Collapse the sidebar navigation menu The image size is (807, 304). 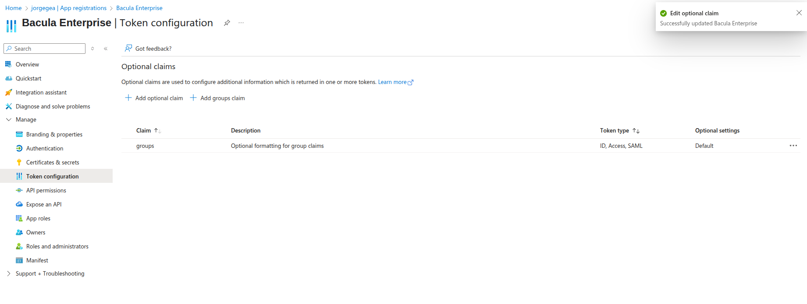pos(106,49)
